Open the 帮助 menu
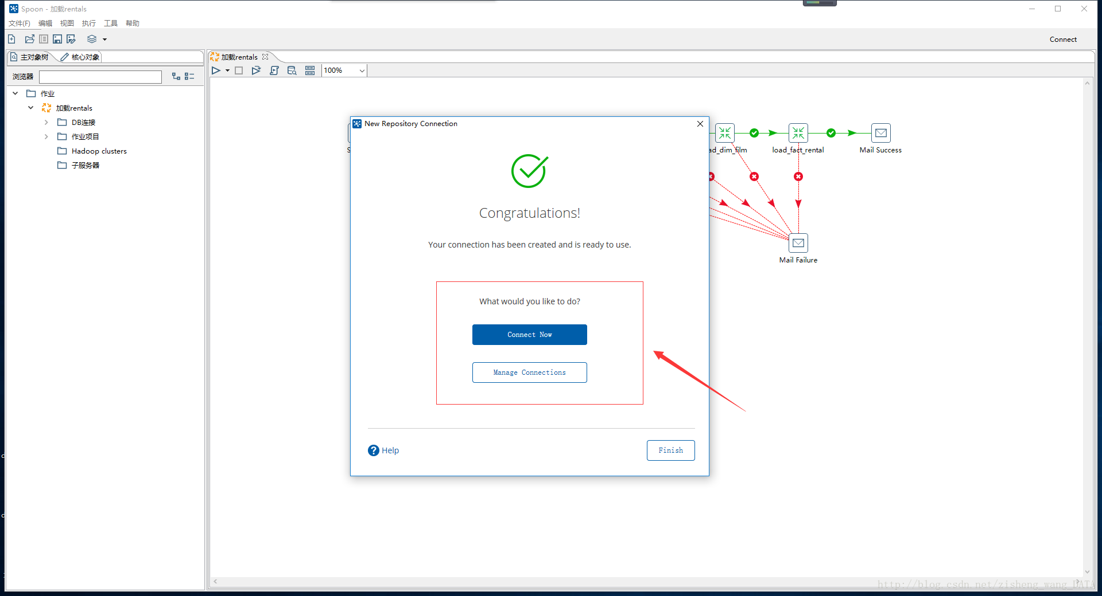This screenshot has height=596, width=1102. [x=133, y=23]
